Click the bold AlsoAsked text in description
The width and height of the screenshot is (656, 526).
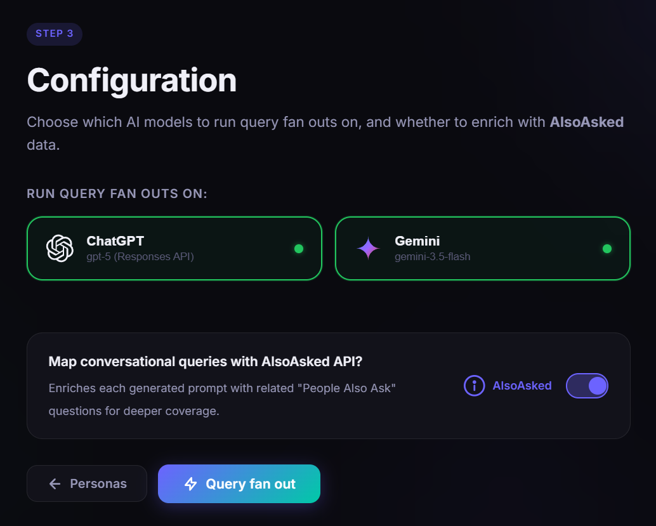click(587, 122)
